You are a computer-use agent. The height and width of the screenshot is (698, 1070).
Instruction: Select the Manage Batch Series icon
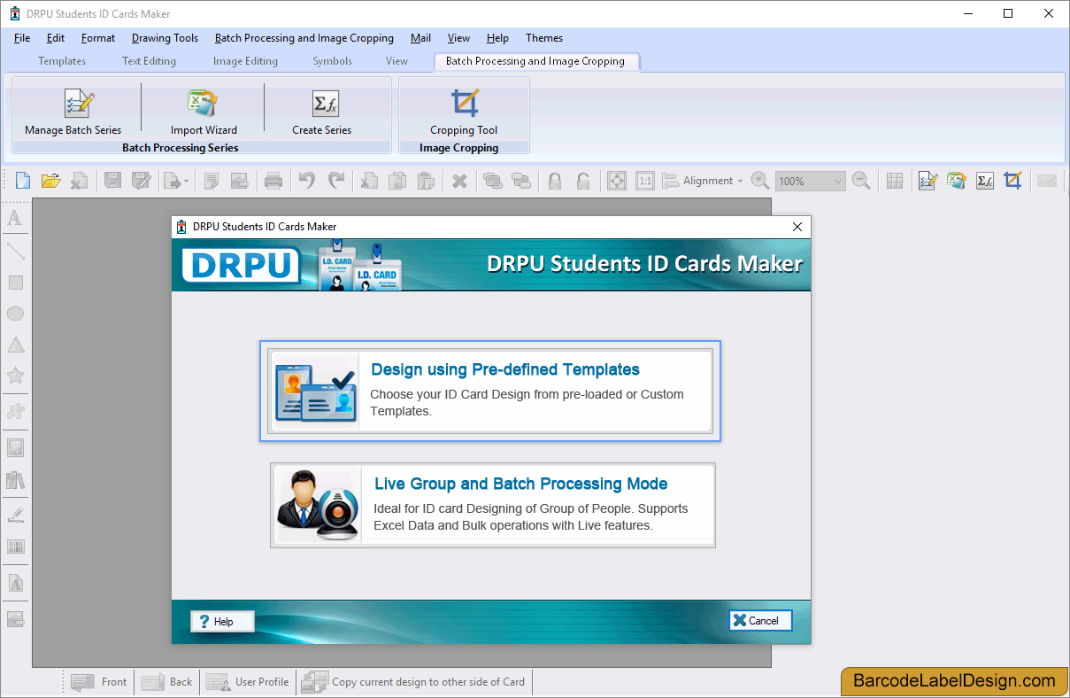click(78, 108)
